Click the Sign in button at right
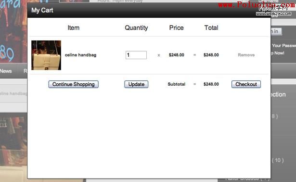The width and height of the screenshot is (296, 182). pos(276,31)
